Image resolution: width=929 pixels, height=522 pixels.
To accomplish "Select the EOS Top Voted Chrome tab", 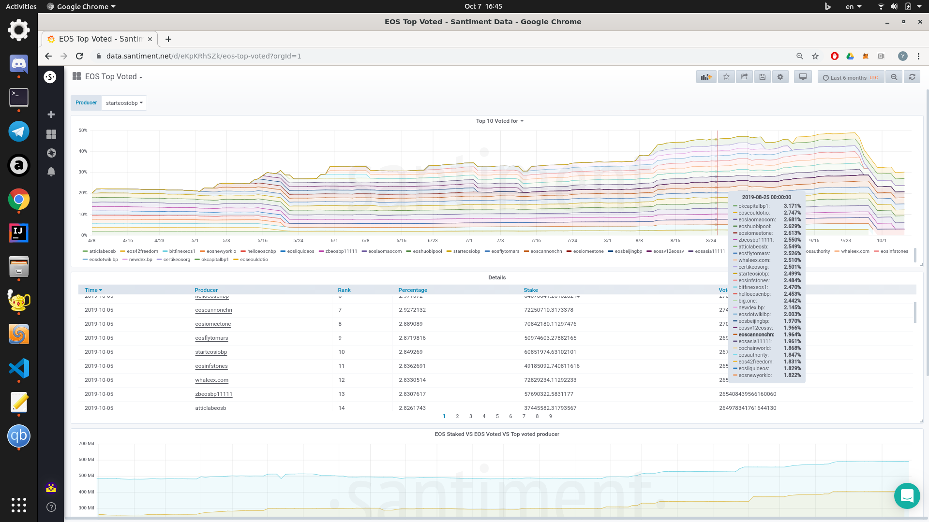I will 99,39.
